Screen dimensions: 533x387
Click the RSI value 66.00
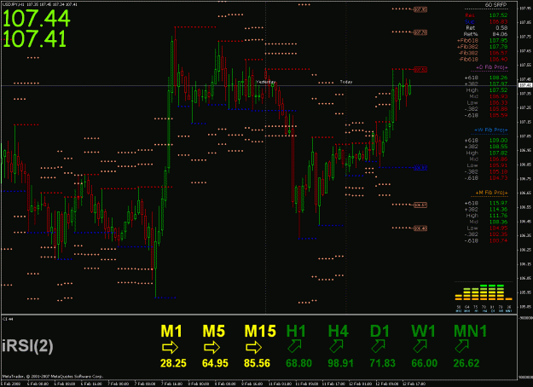pos(424,363)
